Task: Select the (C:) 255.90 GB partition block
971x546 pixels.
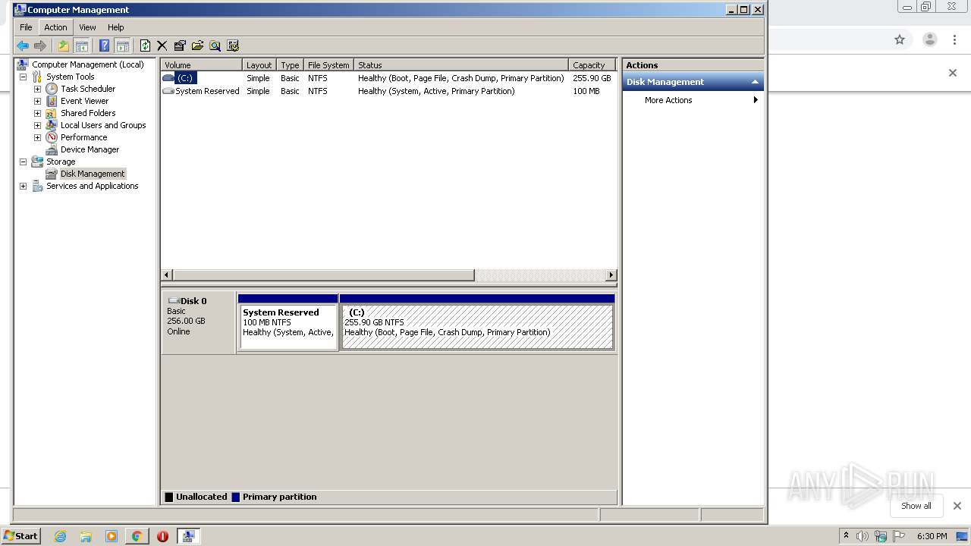Action: 477,327
